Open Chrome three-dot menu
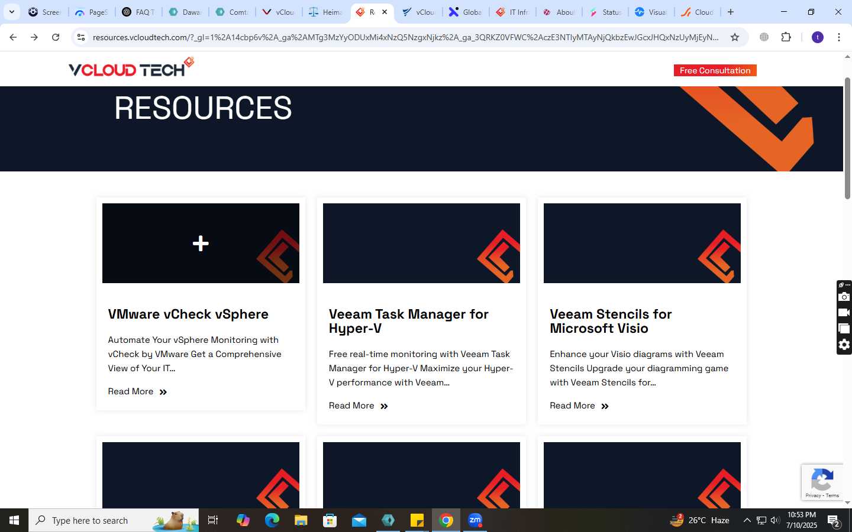Image resolution: width=852 pixels, height=532 pixels. click(x=839, y=37)
